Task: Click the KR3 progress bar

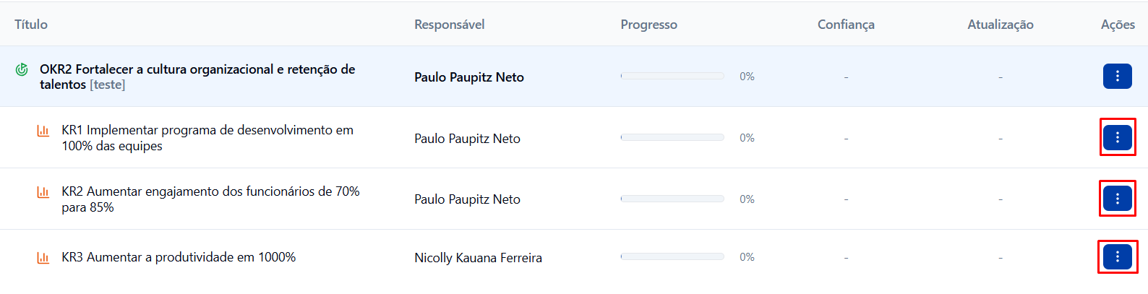Action: tap(672, 256)
